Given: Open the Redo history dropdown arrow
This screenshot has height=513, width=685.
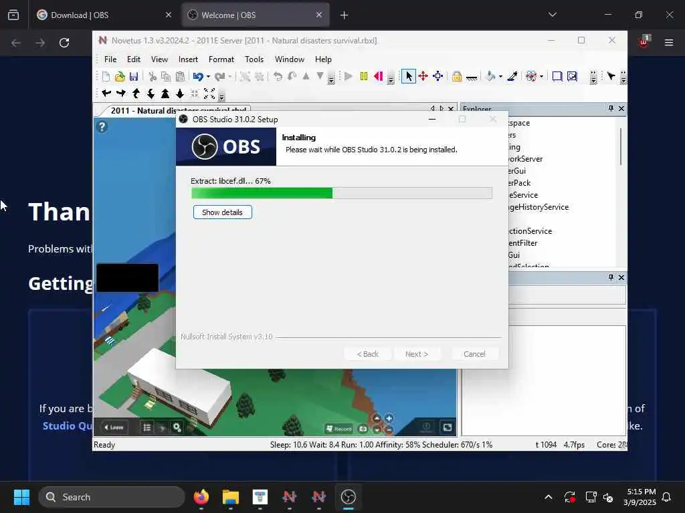Looking at the screenshot, I should point(230,77).
